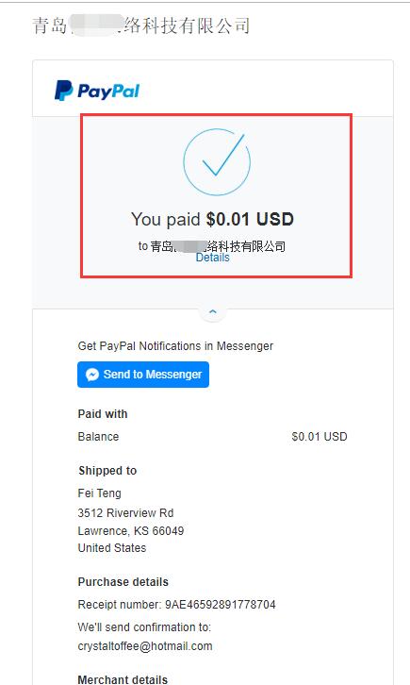Click the 3512 Riverview Rd address line

(x=125, y=513)
